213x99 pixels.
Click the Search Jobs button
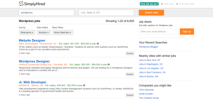click(151, 12)
